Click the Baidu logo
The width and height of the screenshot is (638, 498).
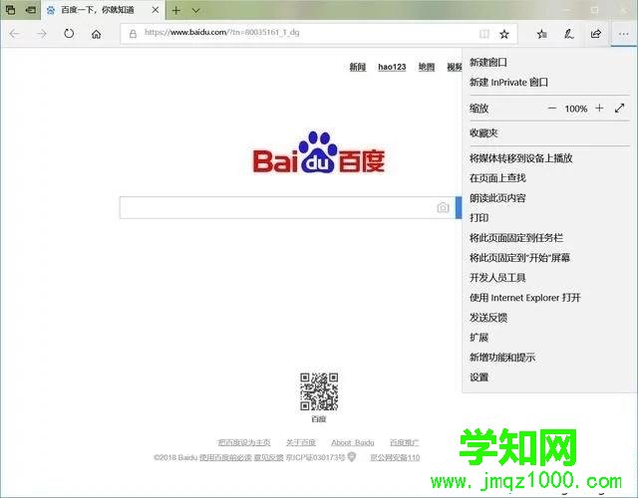coord(319,152)
